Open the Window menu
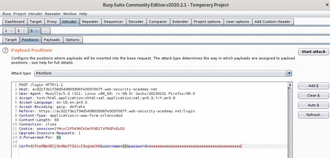The width and height of the screenshot is (330, 158). (x=70, y=14)
